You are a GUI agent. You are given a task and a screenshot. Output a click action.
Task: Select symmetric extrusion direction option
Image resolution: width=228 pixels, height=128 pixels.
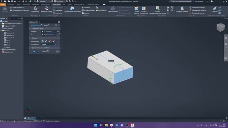click(x=50, y=41)
